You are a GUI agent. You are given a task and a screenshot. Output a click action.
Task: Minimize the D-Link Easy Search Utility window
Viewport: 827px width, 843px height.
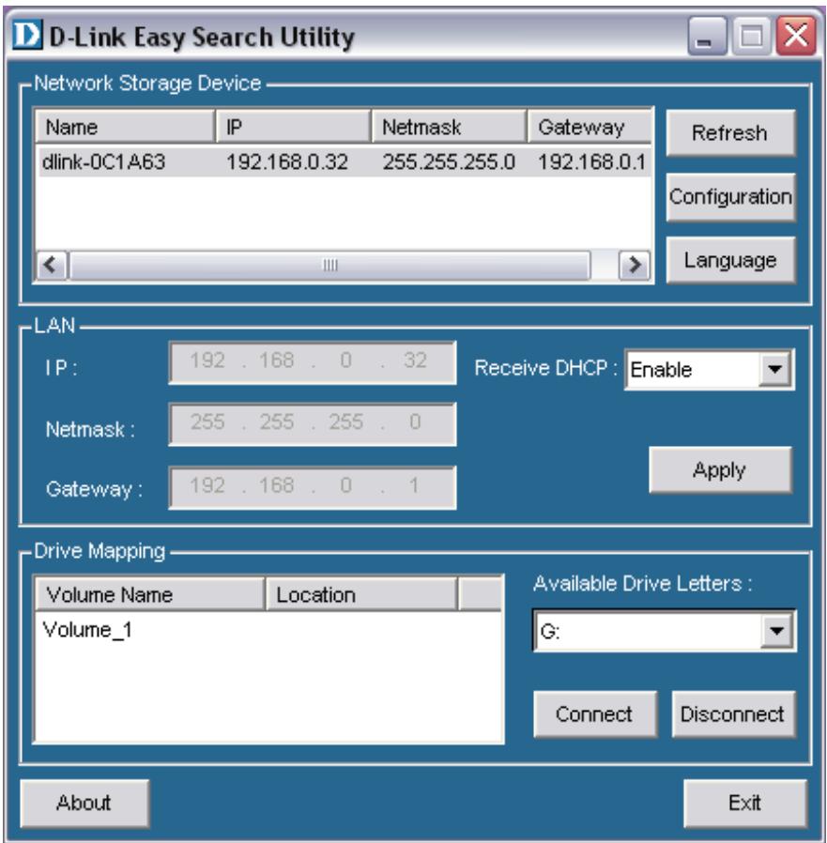tap(707, 36)
